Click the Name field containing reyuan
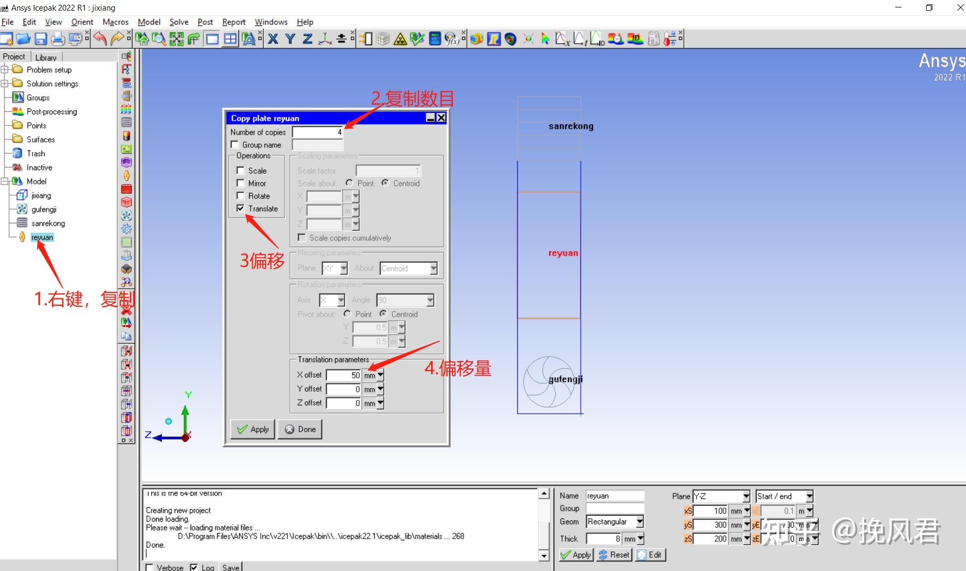Screen dimensions: 966x571 tap(615, 496)
